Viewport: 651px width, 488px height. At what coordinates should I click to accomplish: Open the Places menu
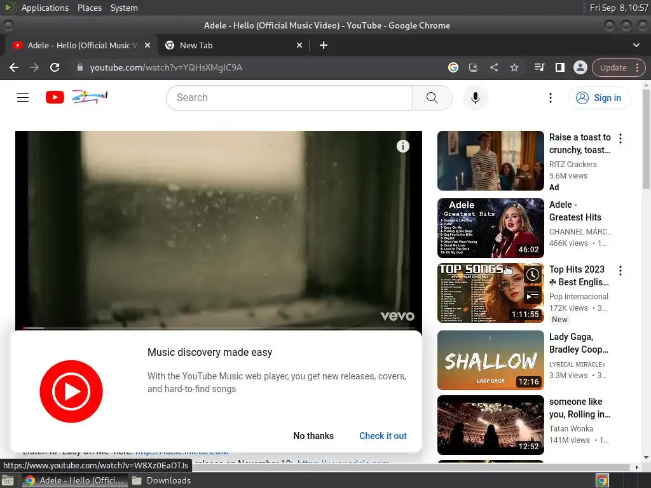click(x=89, y=8)
